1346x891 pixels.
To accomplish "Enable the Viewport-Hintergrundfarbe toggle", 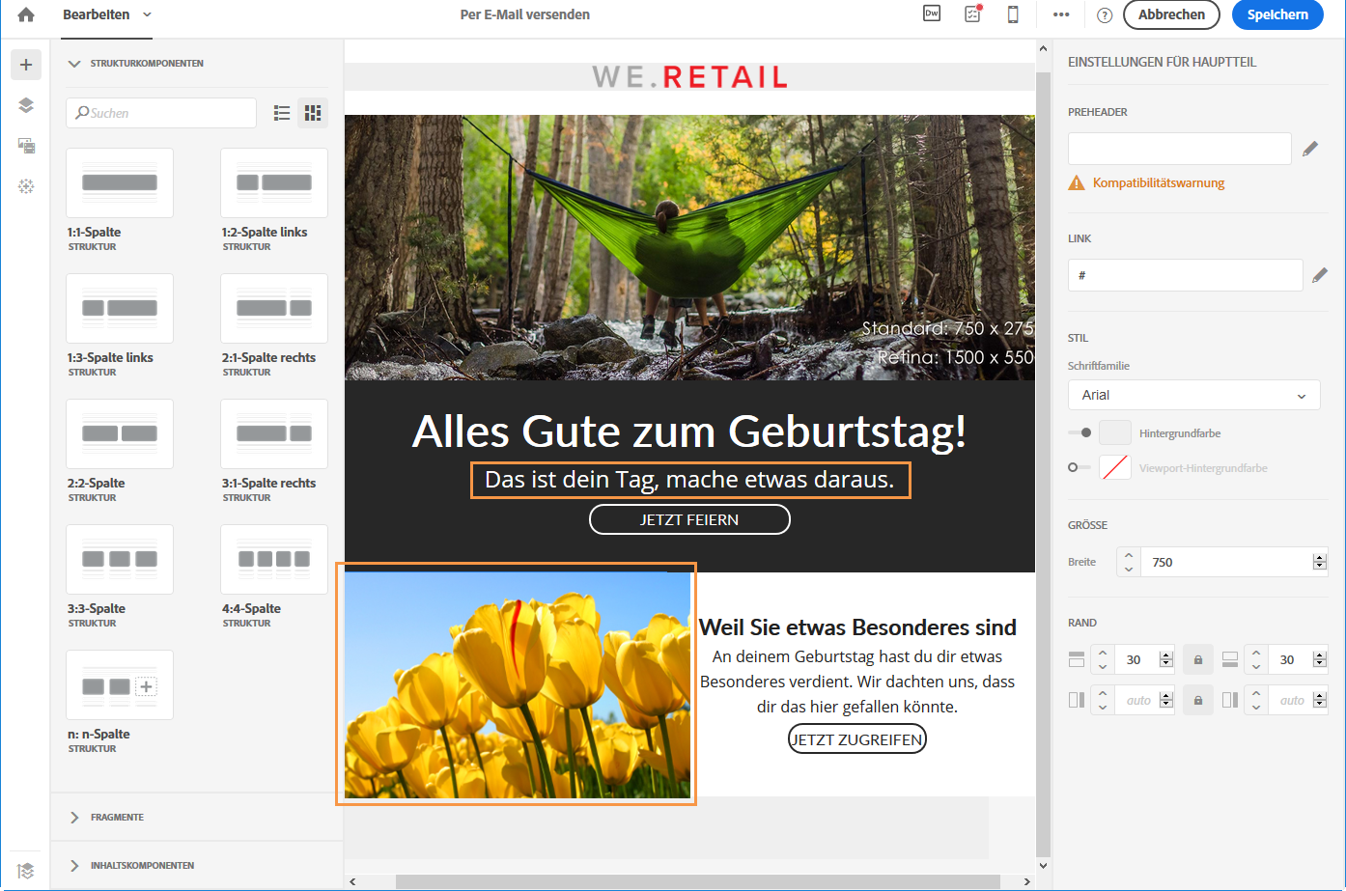I will 1079,468.
